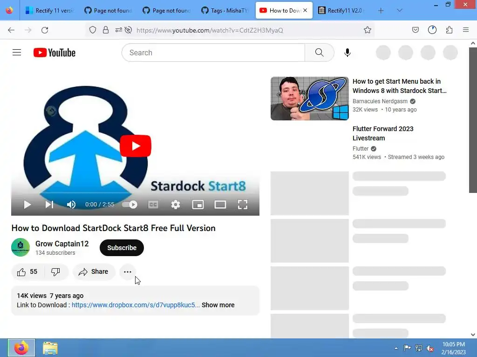Enable miniplayer mode
The image size is (477, 357).
198,205
